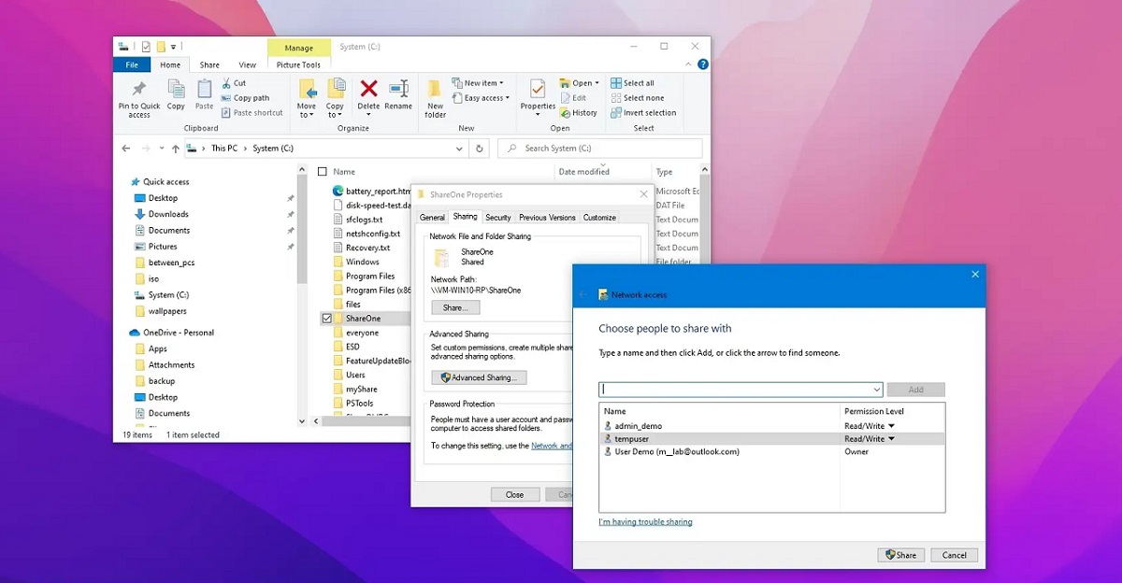Cancel the Network access dialog
The image size is (1122, 583).
[x=955, y=555]
